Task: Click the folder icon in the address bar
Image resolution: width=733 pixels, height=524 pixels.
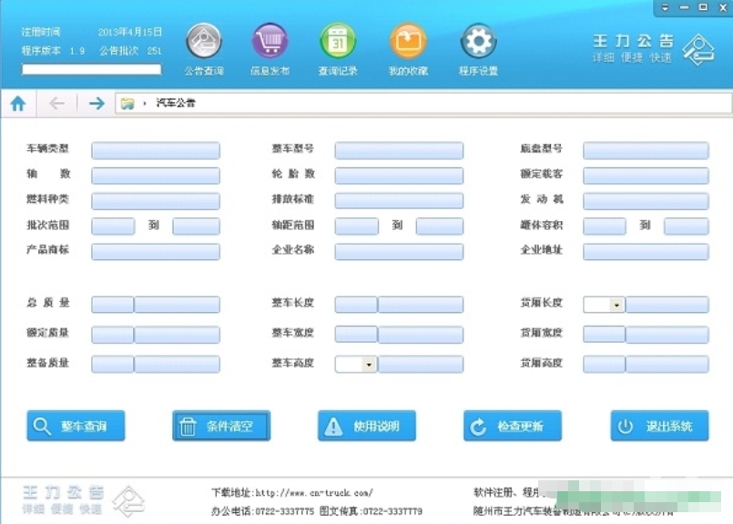Action: (127, 104)
